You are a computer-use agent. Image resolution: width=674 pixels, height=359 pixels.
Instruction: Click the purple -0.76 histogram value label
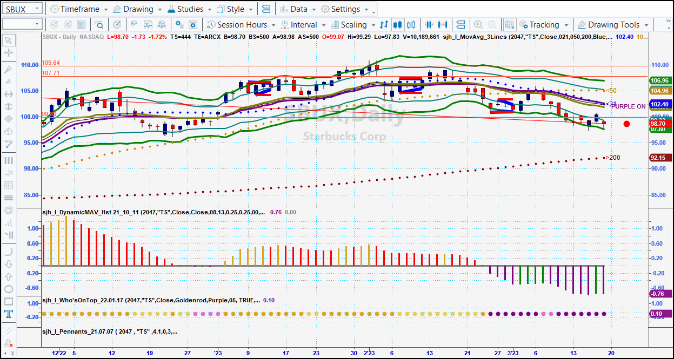[x=661, y=294]
